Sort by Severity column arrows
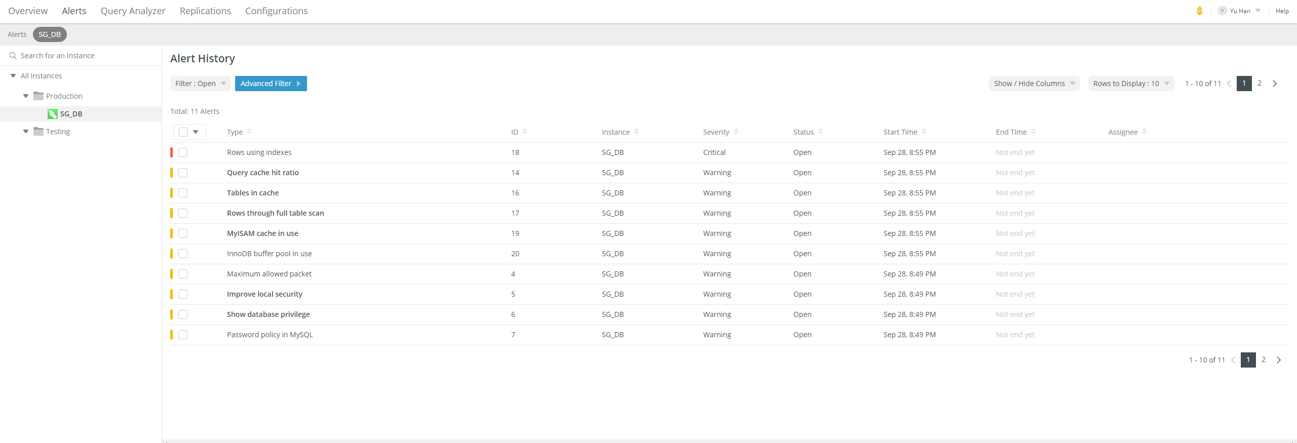The image size is (1297, 443). point(736,132)
